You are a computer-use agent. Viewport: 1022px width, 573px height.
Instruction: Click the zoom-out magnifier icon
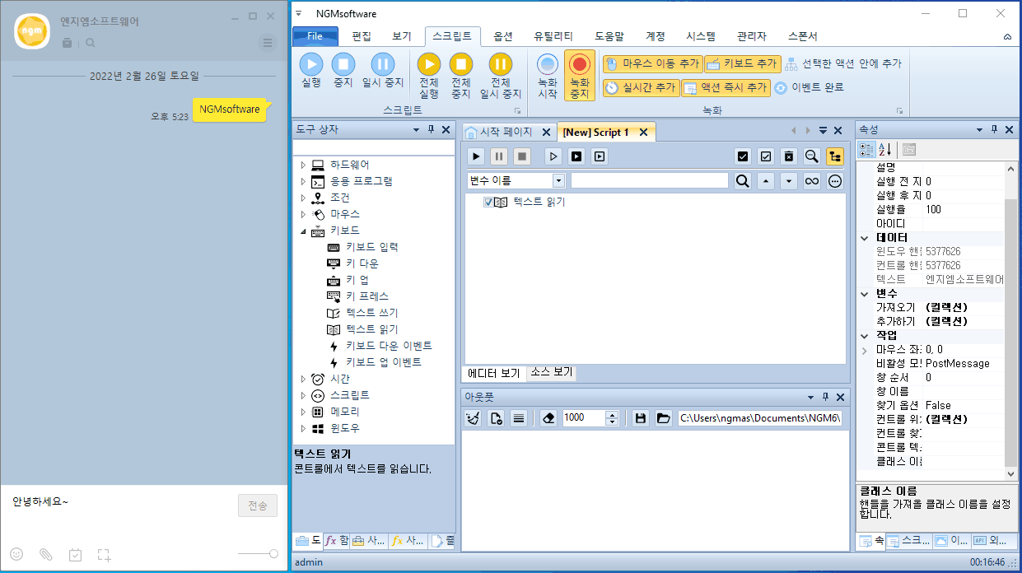tap(812, 156)
